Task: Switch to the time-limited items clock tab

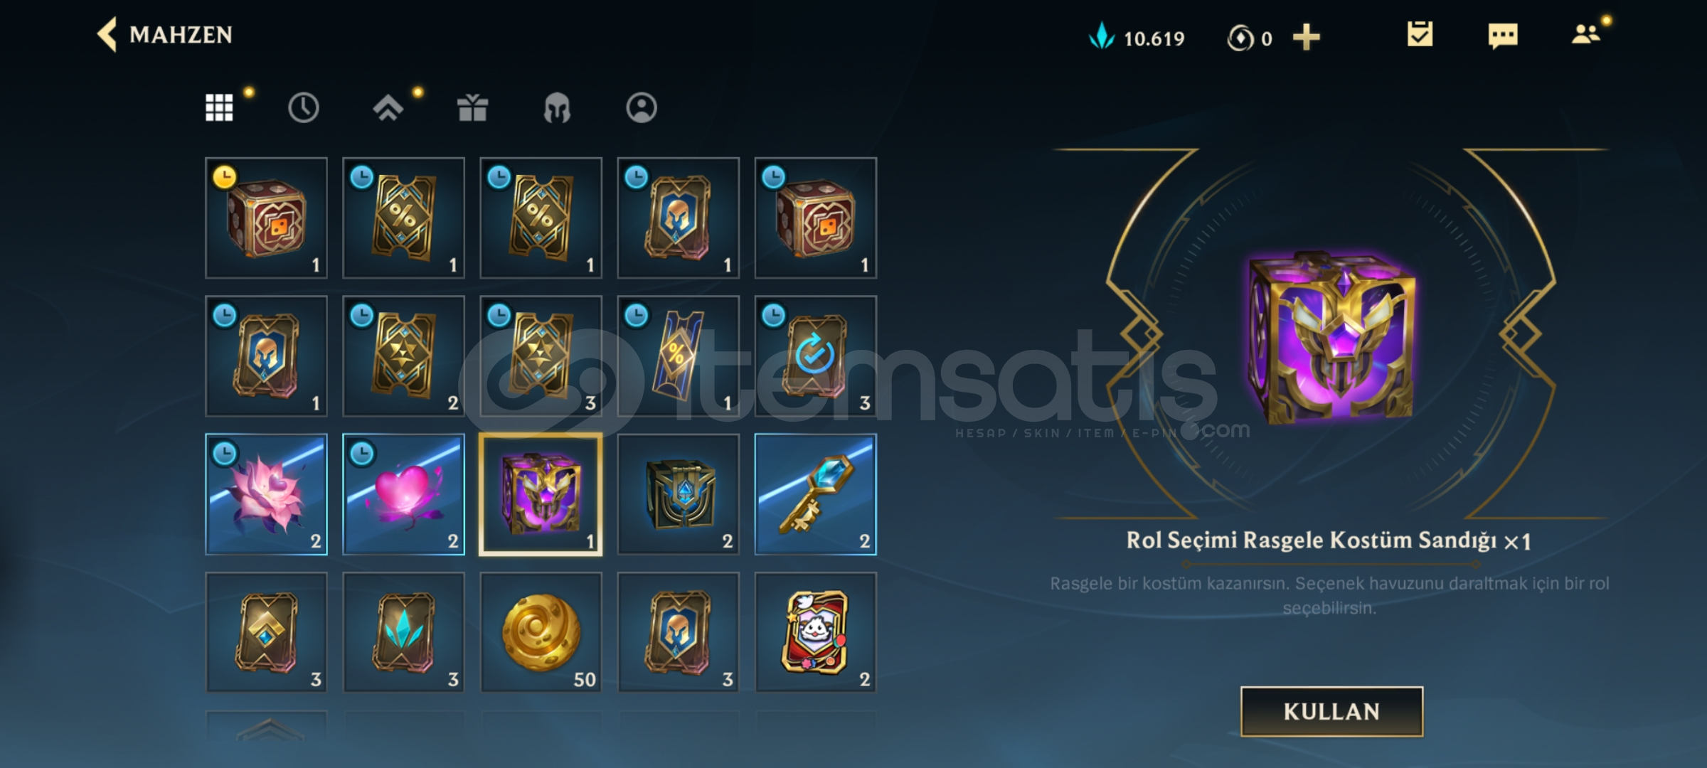Action: tap(304, 108)
